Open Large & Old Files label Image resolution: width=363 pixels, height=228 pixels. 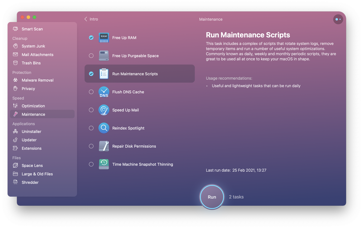[37, 174]
